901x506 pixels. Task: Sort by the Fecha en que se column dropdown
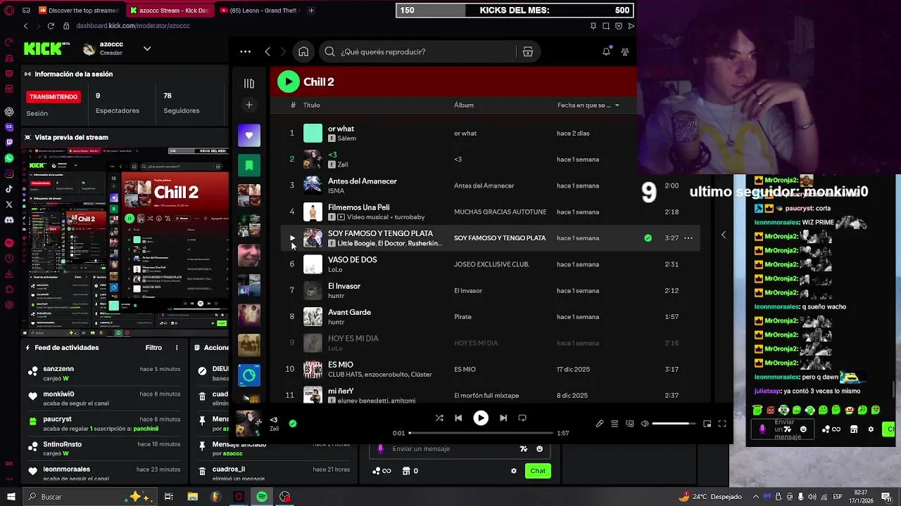click(588, 105)
